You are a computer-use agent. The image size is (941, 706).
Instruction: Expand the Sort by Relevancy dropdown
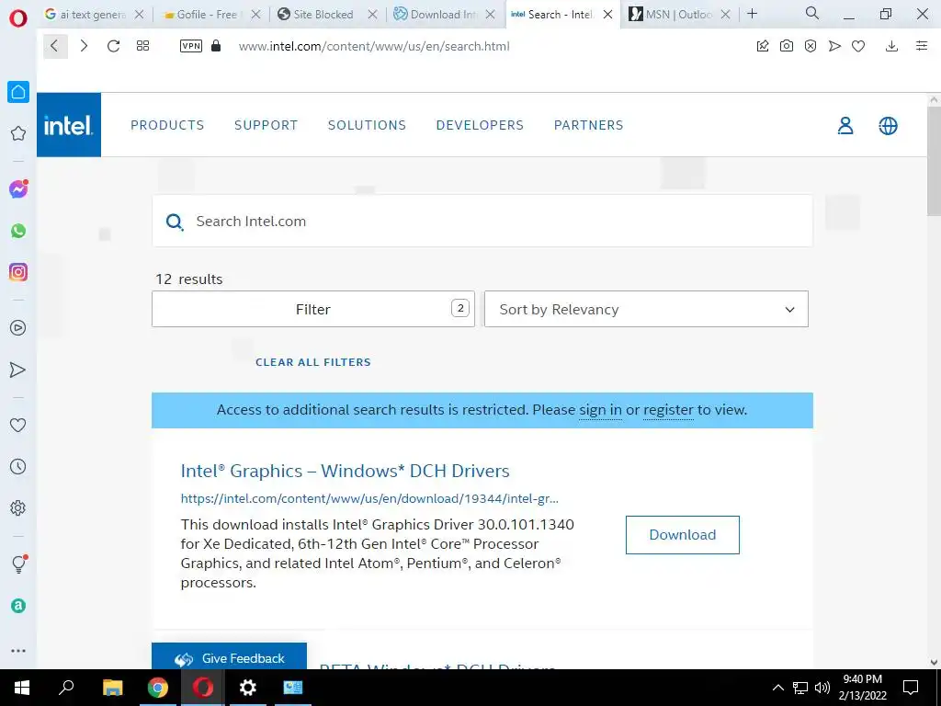pos(646,309)
